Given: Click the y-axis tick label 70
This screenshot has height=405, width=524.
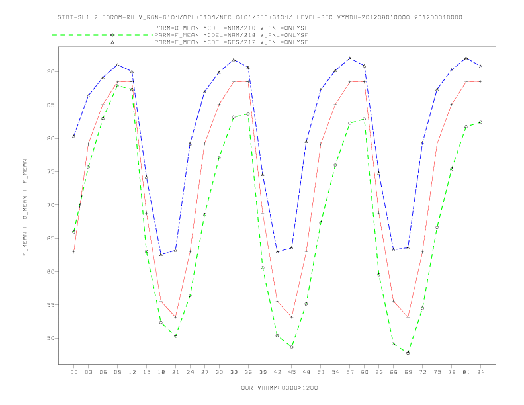Looking at the screenshot, I should click(x=51, y=205).
